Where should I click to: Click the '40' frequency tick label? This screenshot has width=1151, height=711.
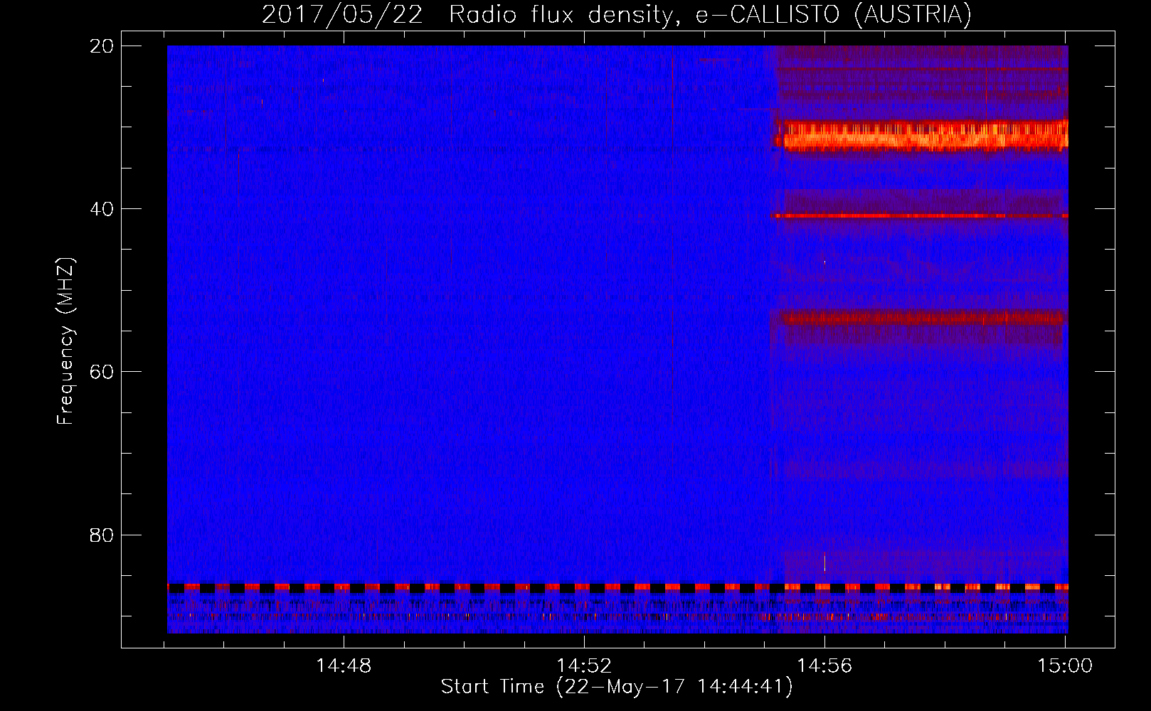(x=102, y=209)
